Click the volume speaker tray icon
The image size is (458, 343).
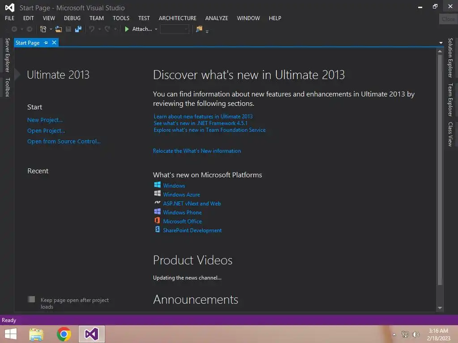coord(416,334)
